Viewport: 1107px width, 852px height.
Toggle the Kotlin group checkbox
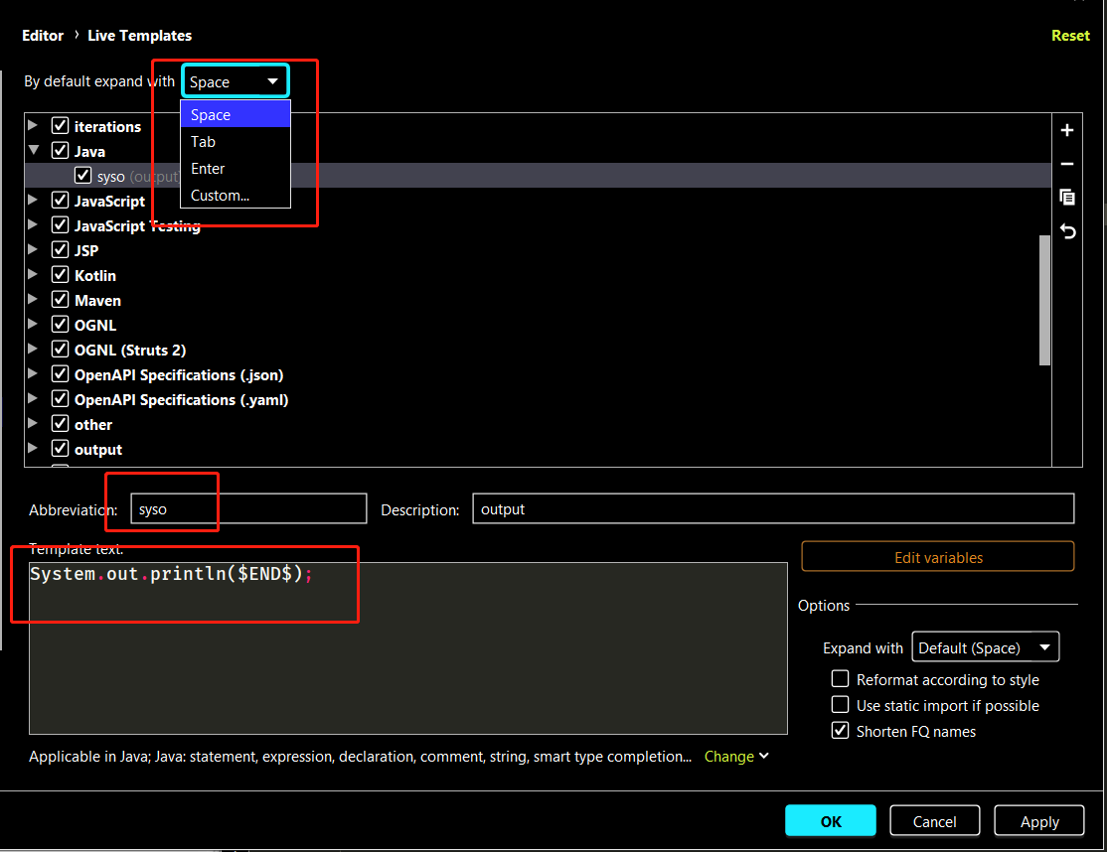pyautogui.click(x=60, y=275)
